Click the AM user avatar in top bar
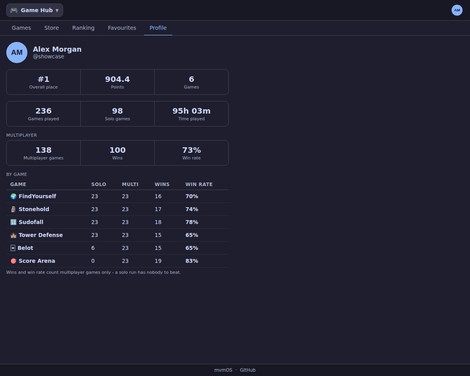The height and width of the screenshot is (376, 470). tap(457, 10)
